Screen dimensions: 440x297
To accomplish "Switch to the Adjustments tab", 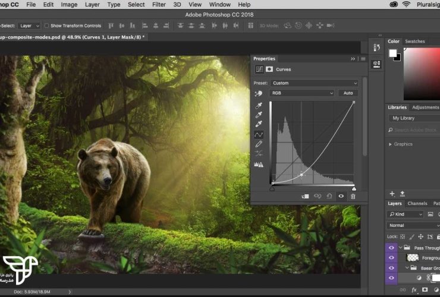I will click(425, 108).
